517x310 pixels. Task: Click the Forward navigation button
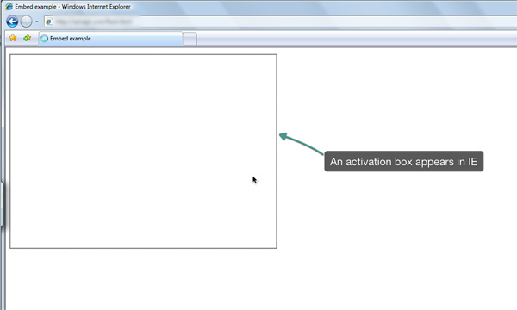tap(27, 22)
